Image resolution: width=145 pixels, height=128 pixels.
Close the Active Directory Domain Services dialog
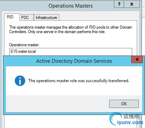[137, 59]
